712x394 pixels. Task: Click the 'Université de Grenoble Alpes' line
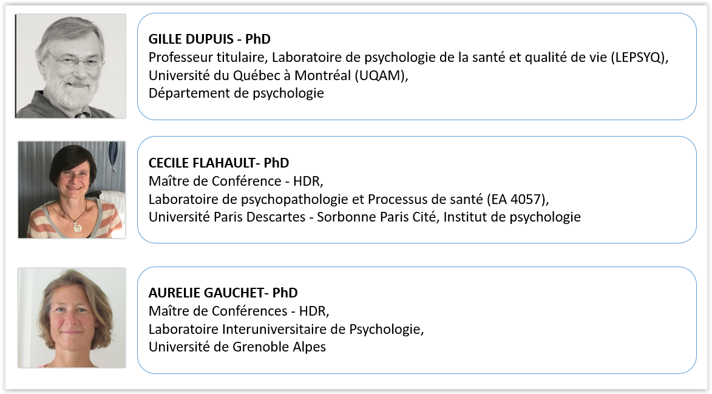[x=237, y=347]
